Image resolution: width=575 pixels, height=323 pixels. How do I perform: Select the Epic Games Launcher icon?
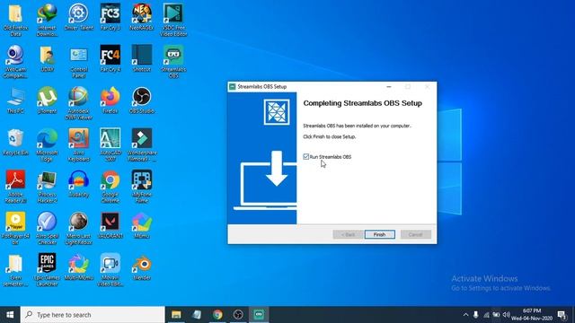click(47, 269)
